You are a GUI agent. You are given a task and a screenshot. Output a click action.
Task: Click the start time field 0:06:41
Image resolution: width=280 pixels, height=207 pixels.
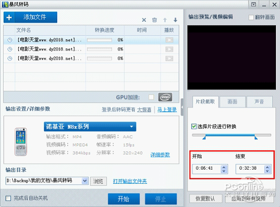(x=206, y=169)
